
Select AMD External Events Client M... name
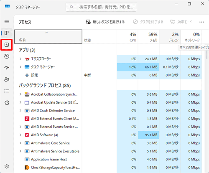point(55,119)
